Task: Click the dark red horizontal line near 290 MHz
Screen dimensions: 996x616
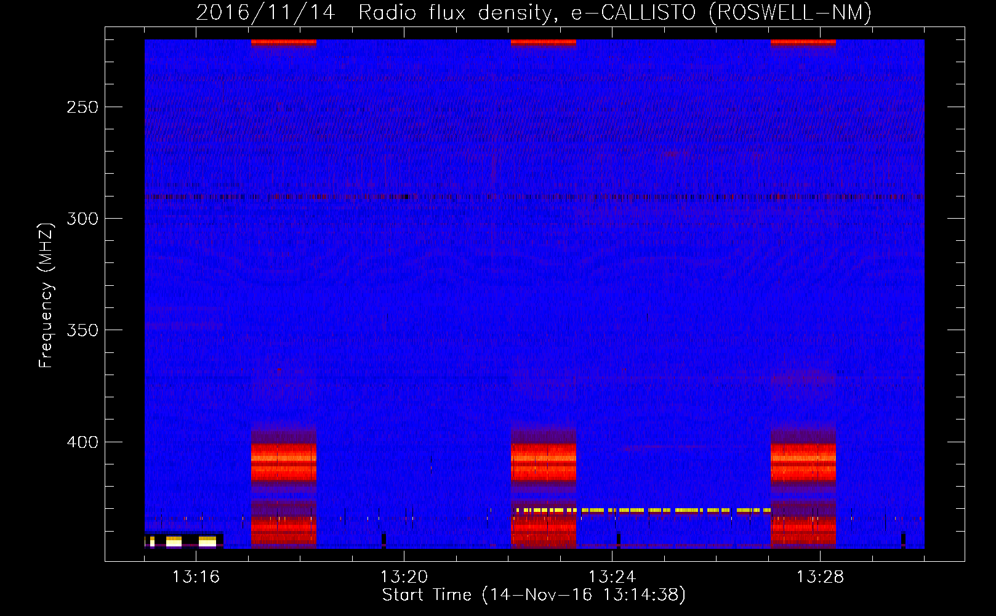Action: point(534,197)
